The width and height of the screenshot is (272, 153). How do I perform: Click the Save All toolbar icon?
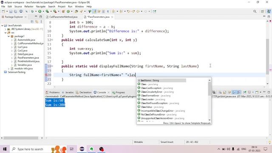(15, 11)
